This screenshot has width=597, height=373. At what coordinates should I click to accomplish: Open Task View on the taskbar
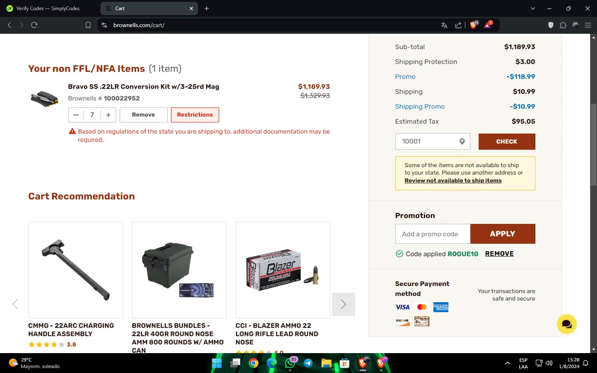click(236, 363)
